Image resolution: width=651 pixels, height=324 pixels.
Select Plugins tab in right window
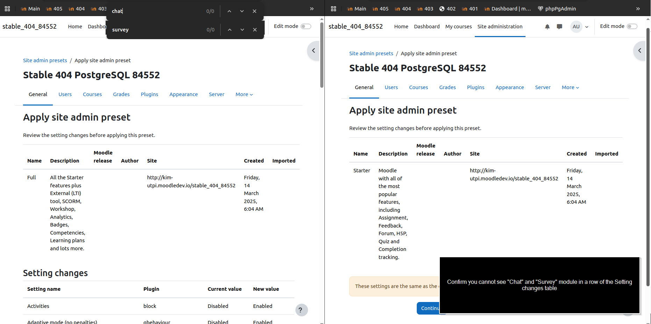(x=476, y=87)
